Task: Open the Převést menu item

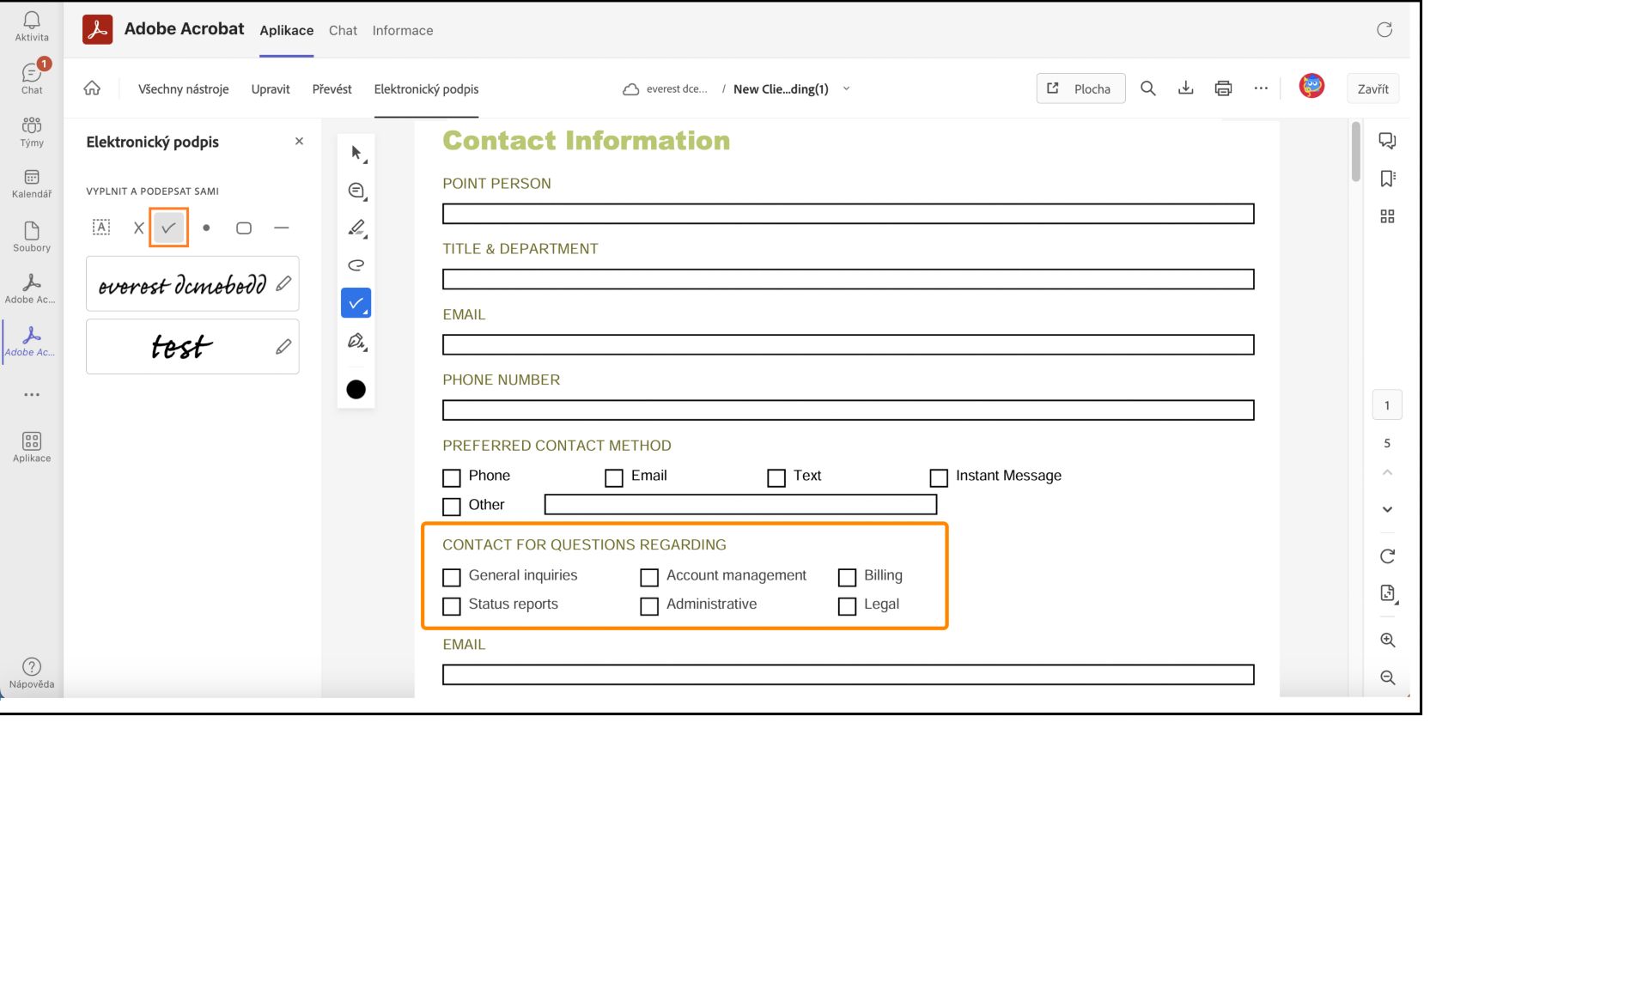Action: [x=332, y=88]
